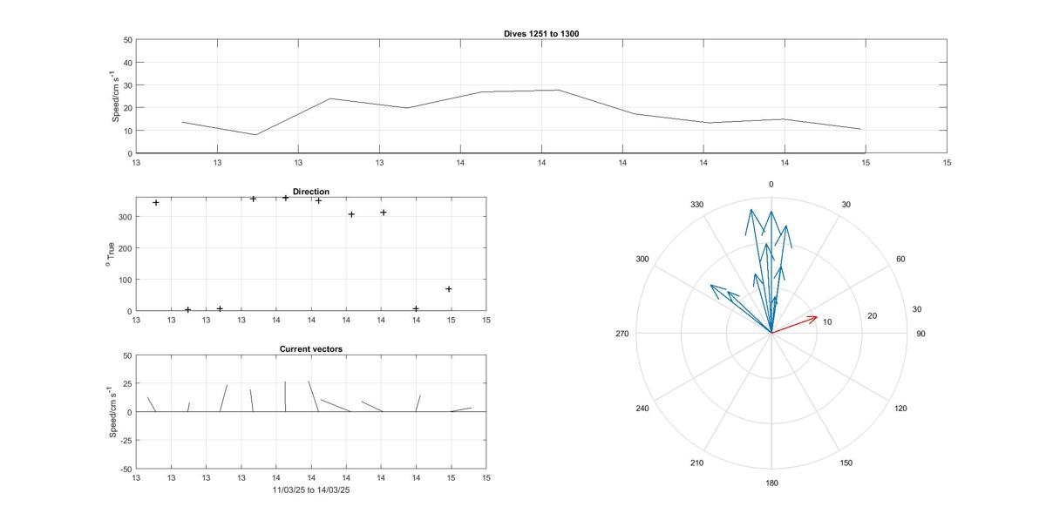Click the polar radial label 20
Screen dimensions: 1046x527
(x=873, y=315)
